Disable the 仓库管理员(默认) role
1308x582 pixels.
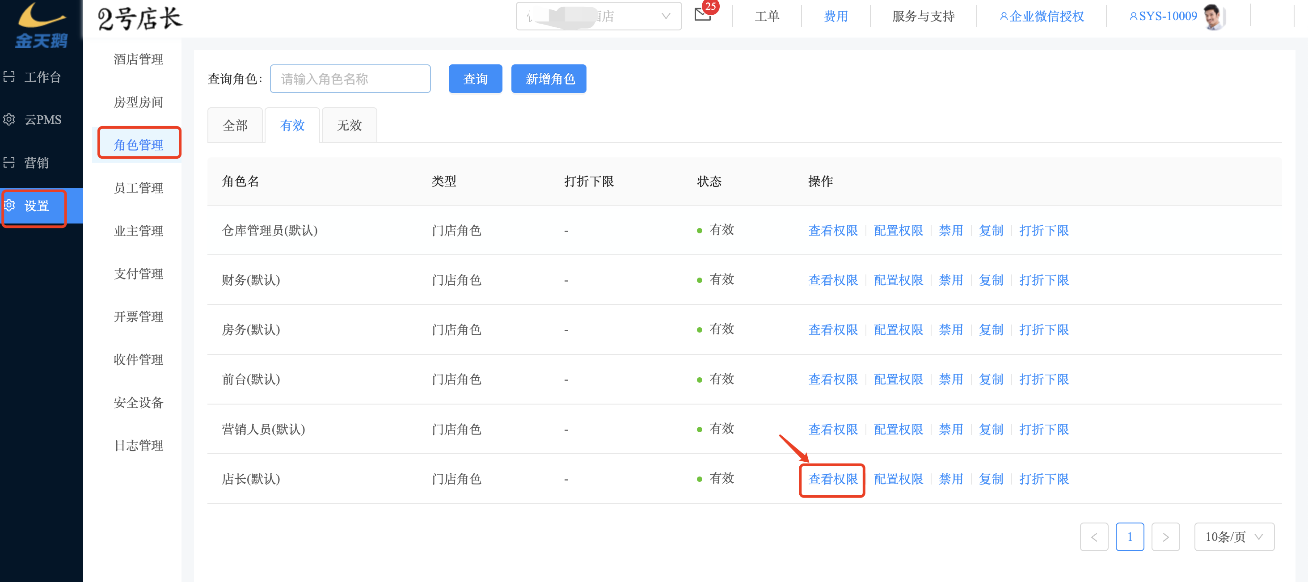tap(951, 231)
